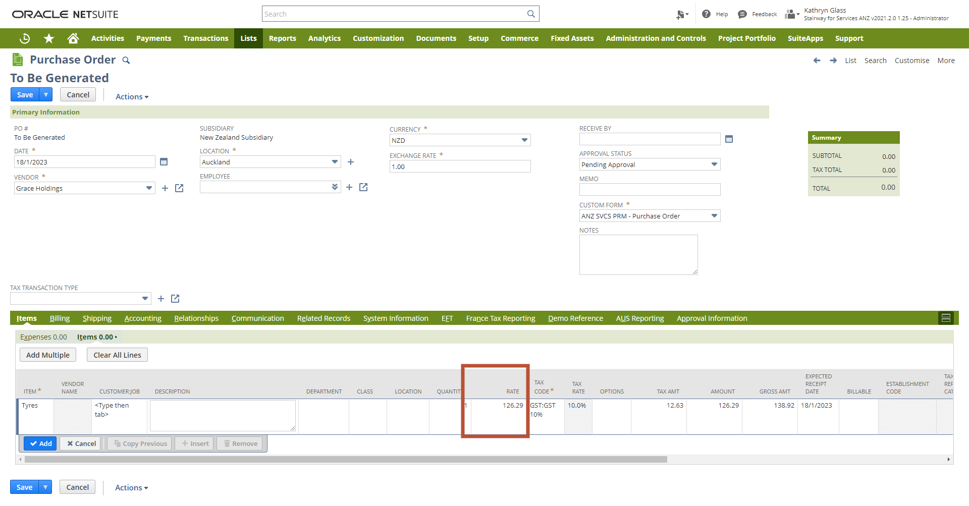The height and width of the screenshot is (506, 969).
Task: Open the Customise link
Action: pos(912,61)
